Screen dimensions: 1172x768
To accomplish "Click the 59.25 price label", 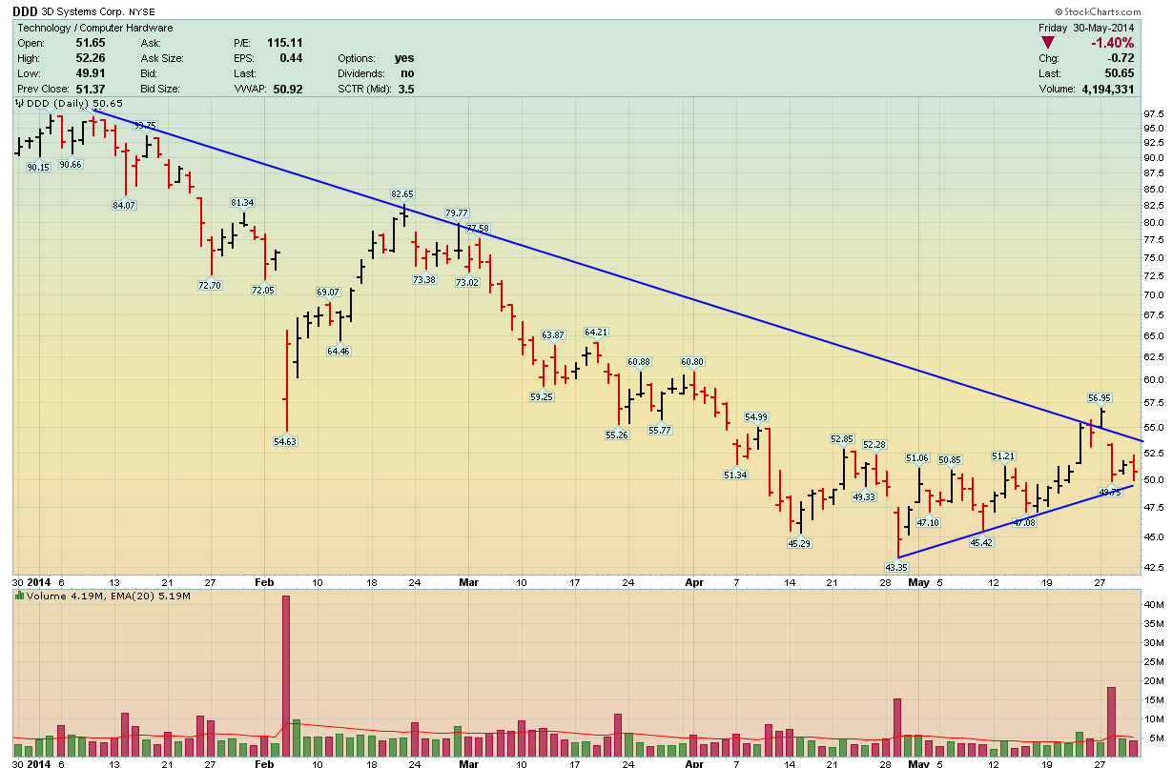I will (541, 396).
